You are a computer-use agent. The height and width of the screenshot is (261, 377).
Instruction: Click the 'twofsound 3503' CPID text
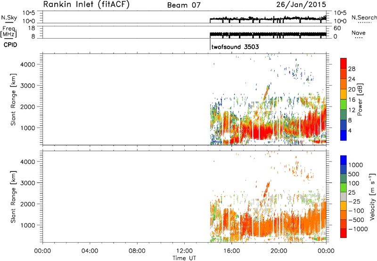tap(235, 46)
